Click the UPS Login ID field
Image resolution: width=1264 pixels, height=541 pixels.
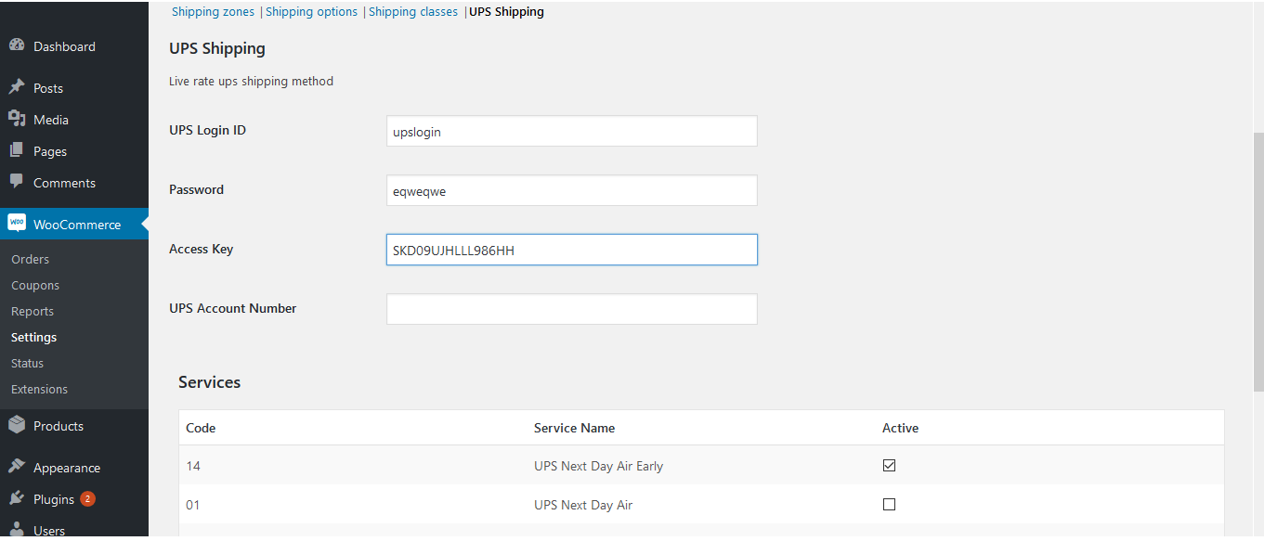pyautogui.click(x=571, y=131)
